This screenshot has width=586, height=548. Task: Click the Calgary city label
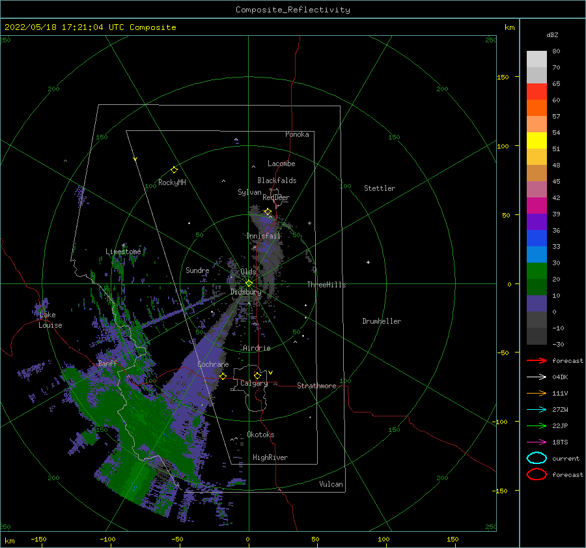[254, 383]
